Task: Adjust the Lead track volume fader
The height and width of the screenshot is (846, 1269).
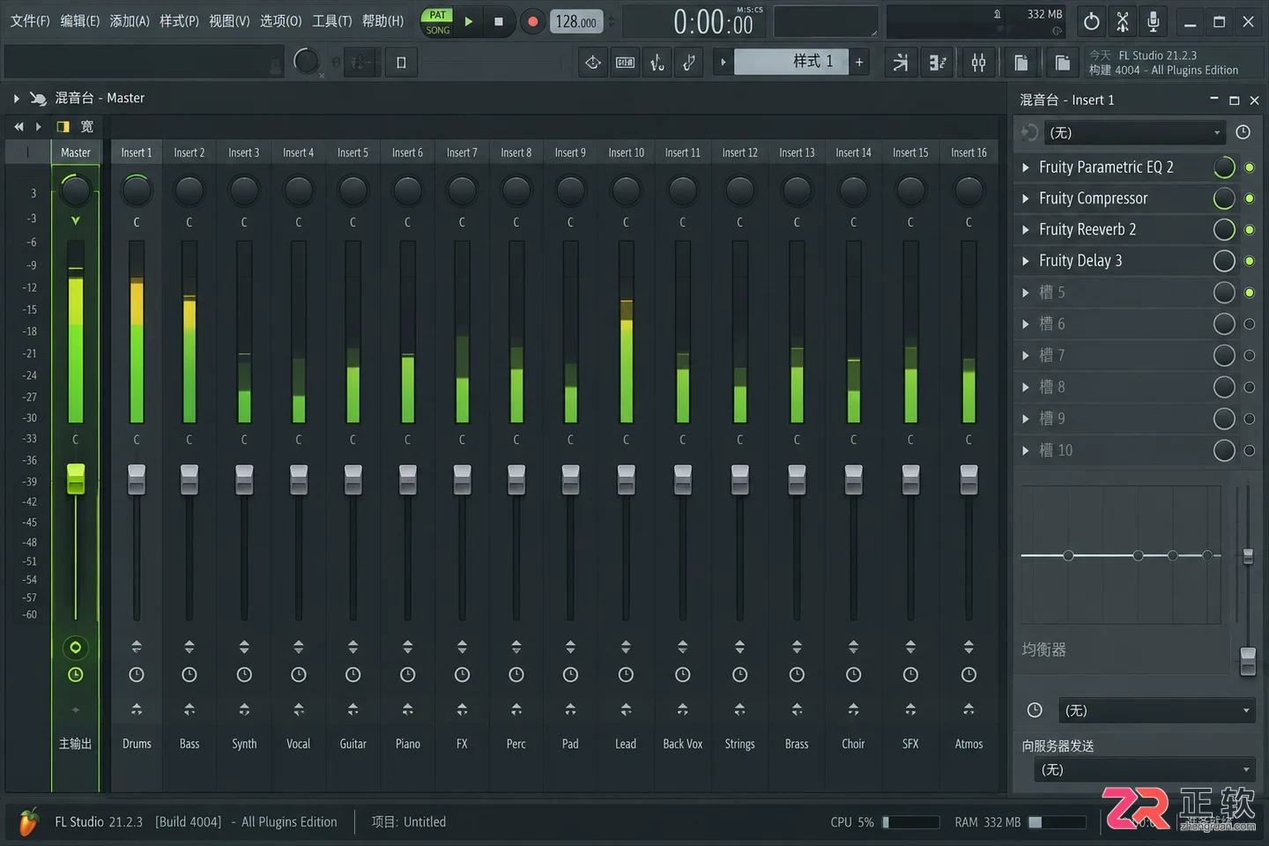Action: 626,479
